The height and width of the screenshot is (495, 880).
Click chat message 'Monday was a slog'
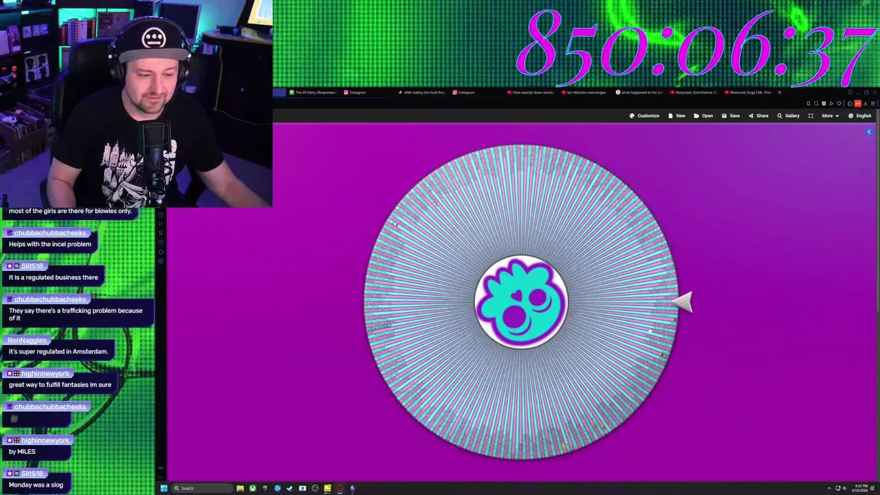[x=36, y=485]
